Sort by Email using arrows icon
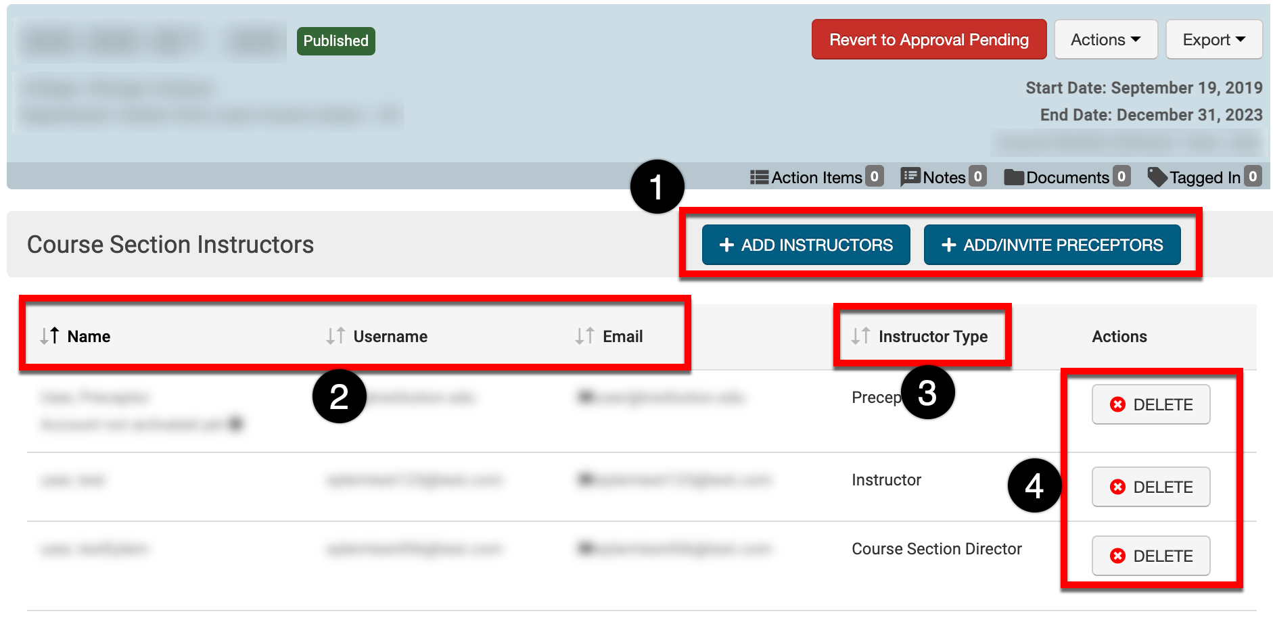 [x=584, y=336]
